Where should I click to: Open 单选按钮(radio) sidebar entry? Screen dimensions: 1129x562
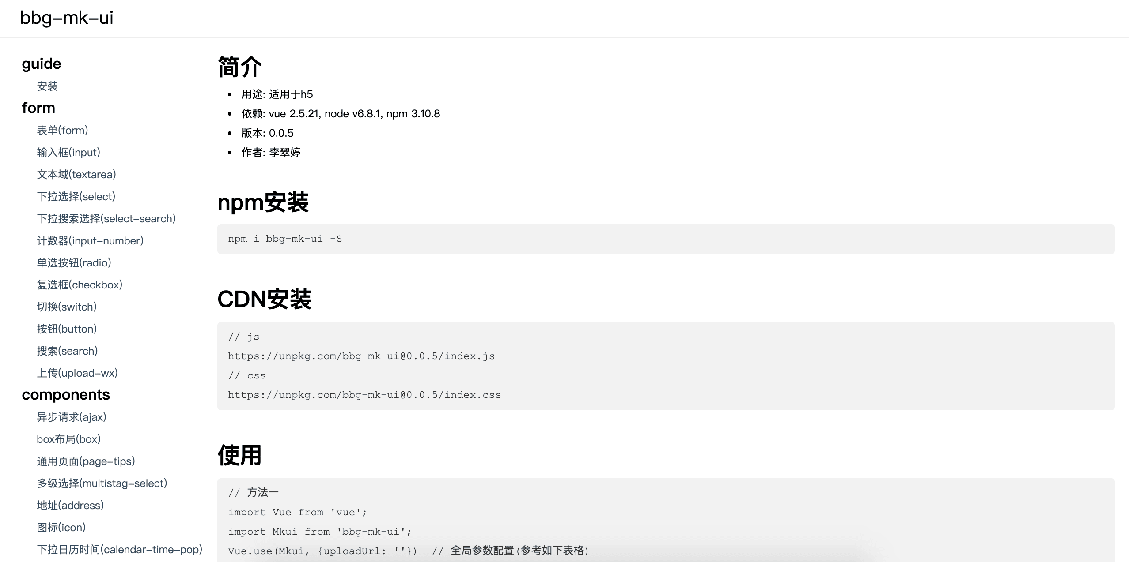[74, 262]
